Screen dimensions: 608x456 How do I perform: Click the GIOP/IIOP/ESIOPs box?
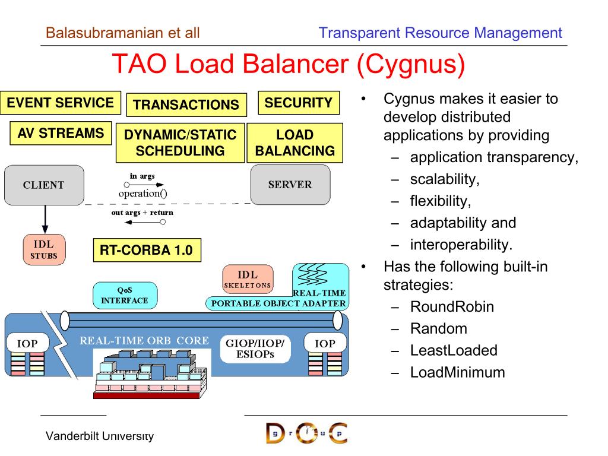255,349
